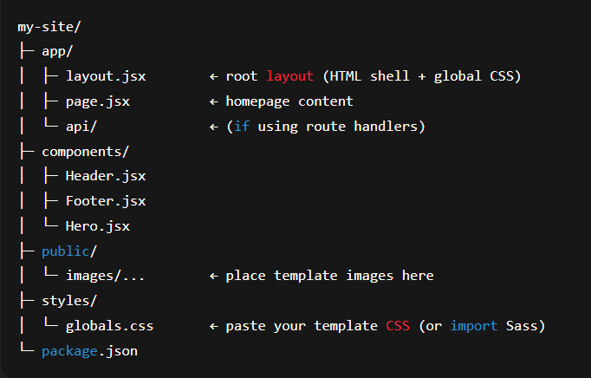Click Header.jsx file name

pyautogui.click(x=106, y=176)
